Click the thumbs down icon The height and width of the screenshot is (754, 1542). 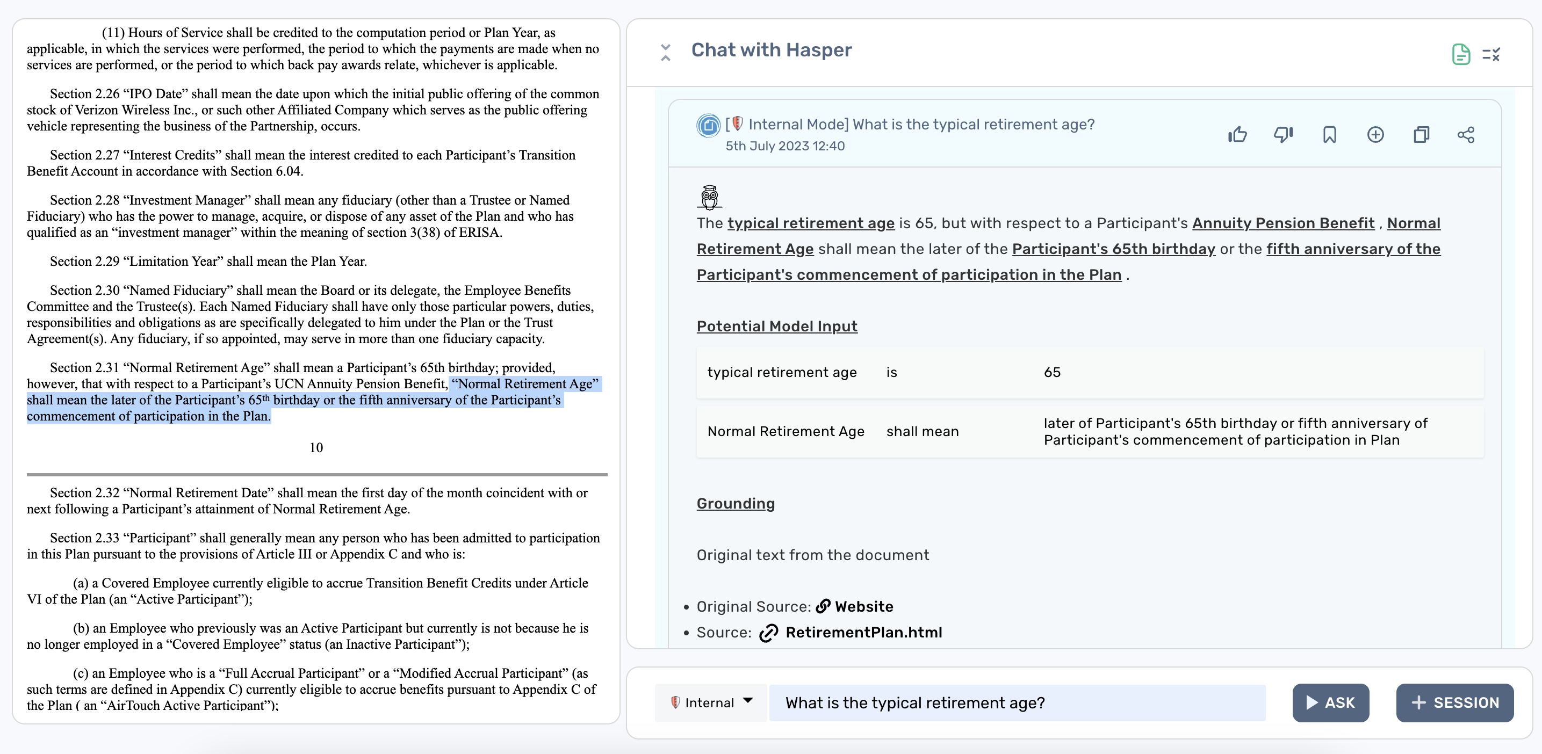pyautogui.click(x=1283, y=135)
